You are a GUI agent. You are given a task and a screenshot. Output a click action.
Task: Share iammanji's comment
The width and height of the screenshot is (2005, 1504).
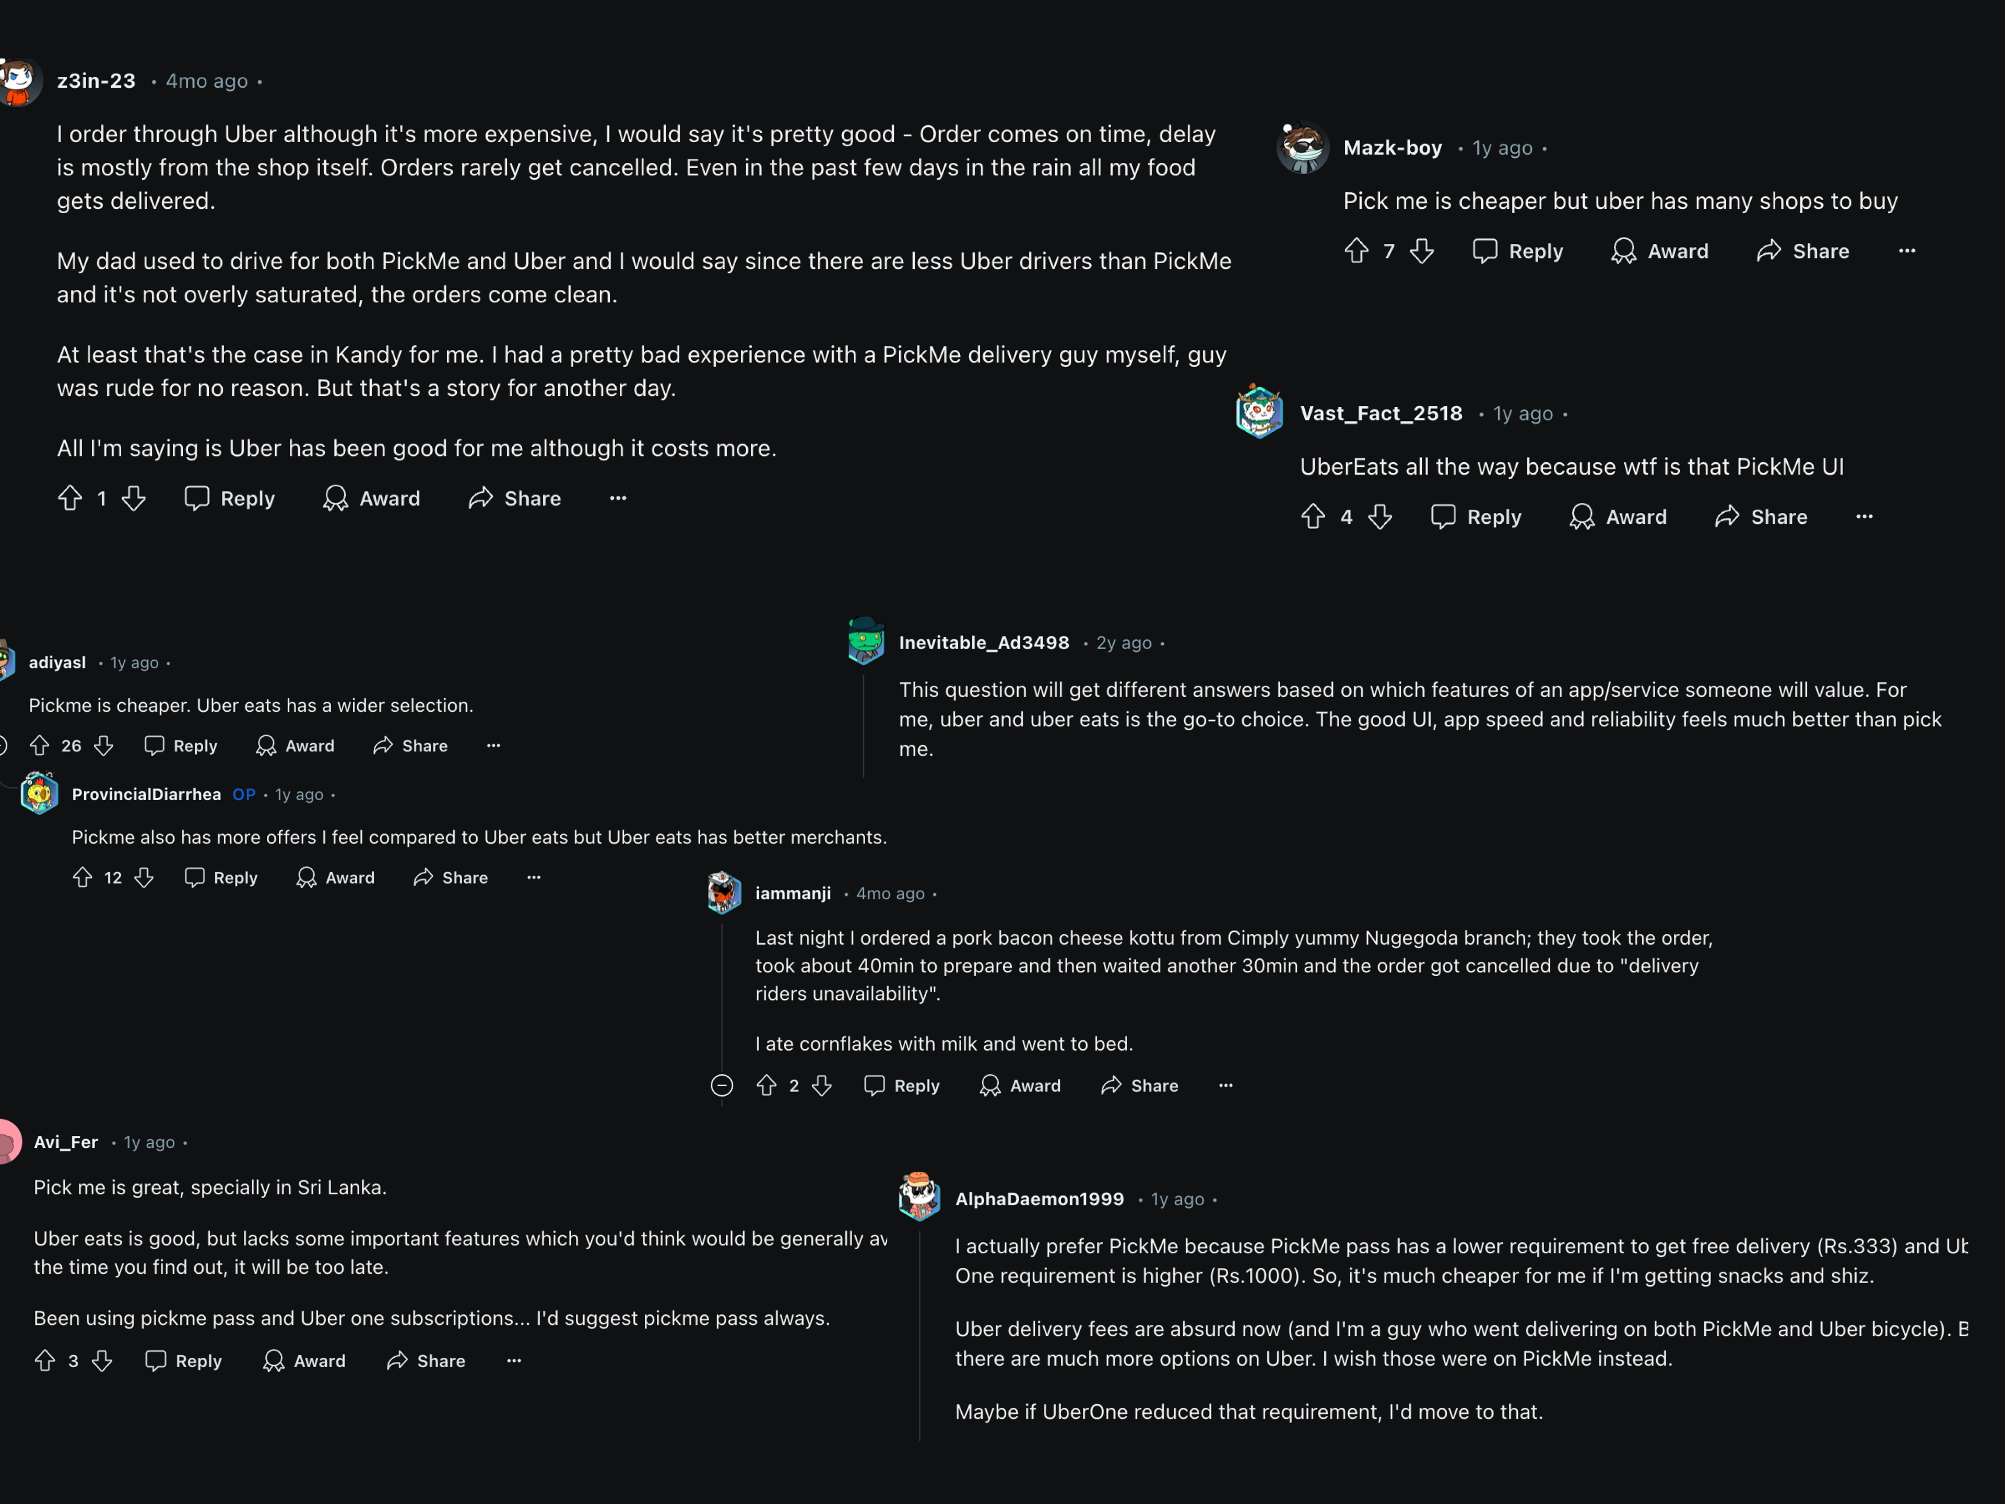(1139, 1085)
